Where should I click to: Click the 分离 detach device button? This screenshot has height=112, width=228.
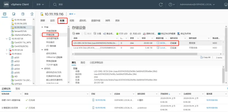pyautogui.click(x=97, y=34)
